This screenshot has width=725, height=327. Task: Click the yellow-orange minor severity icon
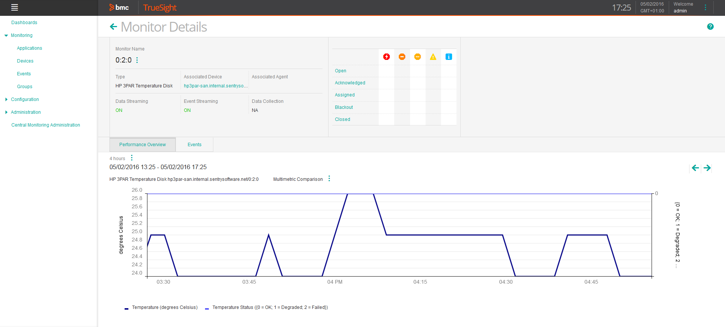417,57
